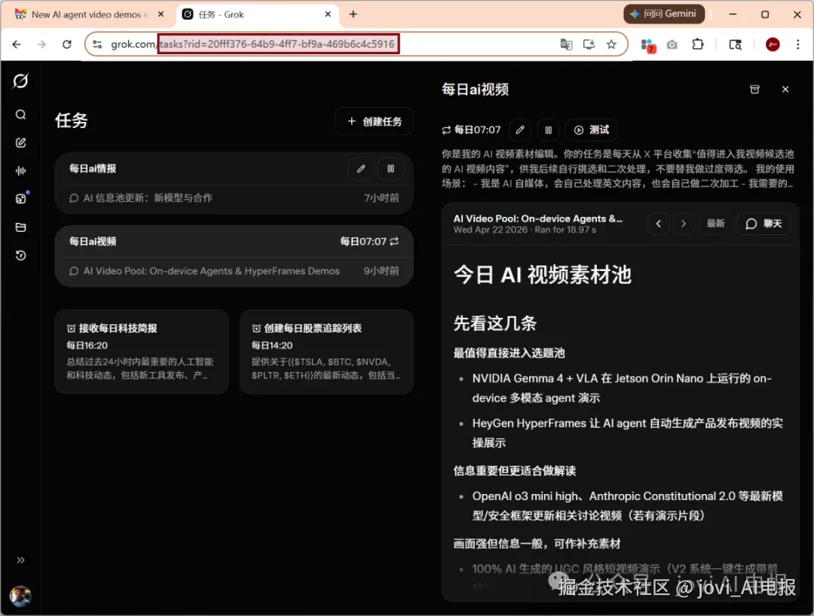Bookmark this page with the star
814x616 pixels.
tap(611, 44)
